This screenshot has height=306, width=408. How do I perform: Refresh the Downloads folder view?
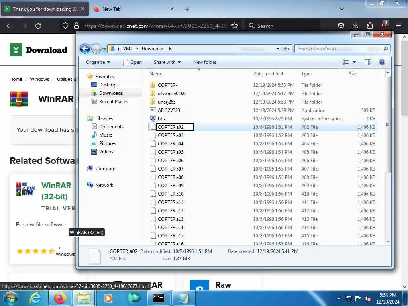287,49
